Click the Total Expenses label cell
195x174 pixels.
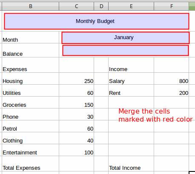[x=31, y=164]
